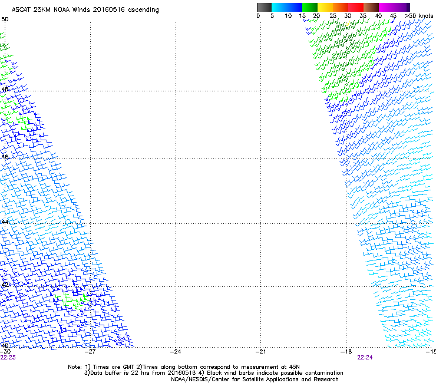436x383 pixels.
Task: Pick the red 30-35 knot color segment
Action: pyautogui.click(x=356, y=7)
